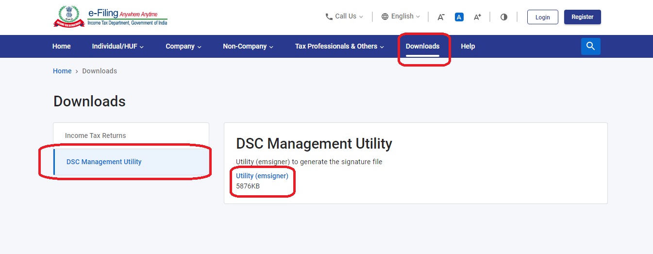This screenshot has height=254, width=653.
Task: Decrease font size with the A- icon
Action: pos(441,17)
